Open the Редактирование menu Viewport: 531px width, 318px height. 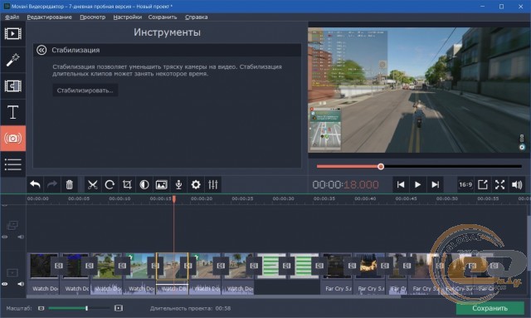pyautogui.click(x=50, y=17)
